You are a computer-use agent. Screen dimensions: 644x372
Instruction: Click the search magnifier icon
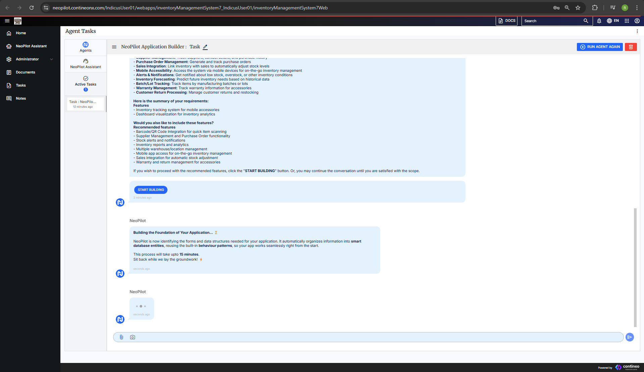586,21
